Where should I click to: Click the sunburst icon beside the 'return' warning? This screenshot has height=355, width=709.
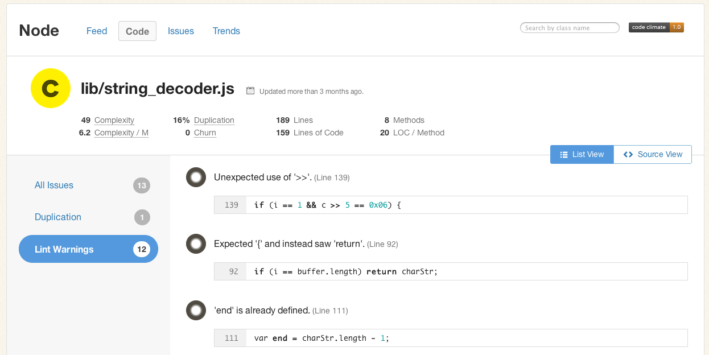click(196, 243)
